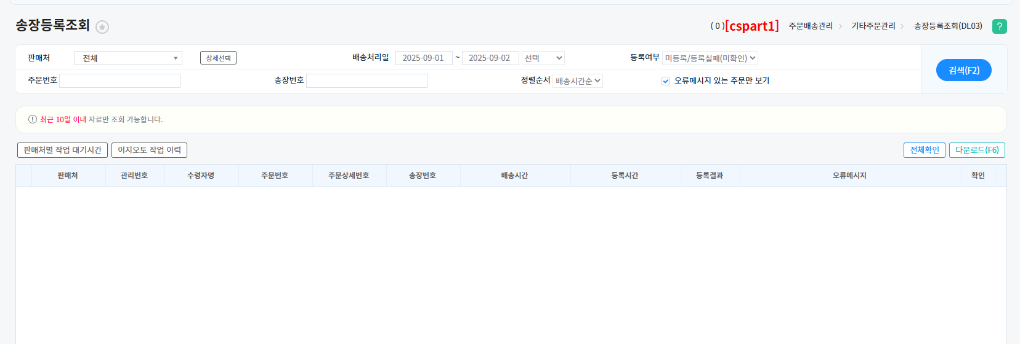
Task: Click the info icon in the notice bar
Action: tap(33, 119)
